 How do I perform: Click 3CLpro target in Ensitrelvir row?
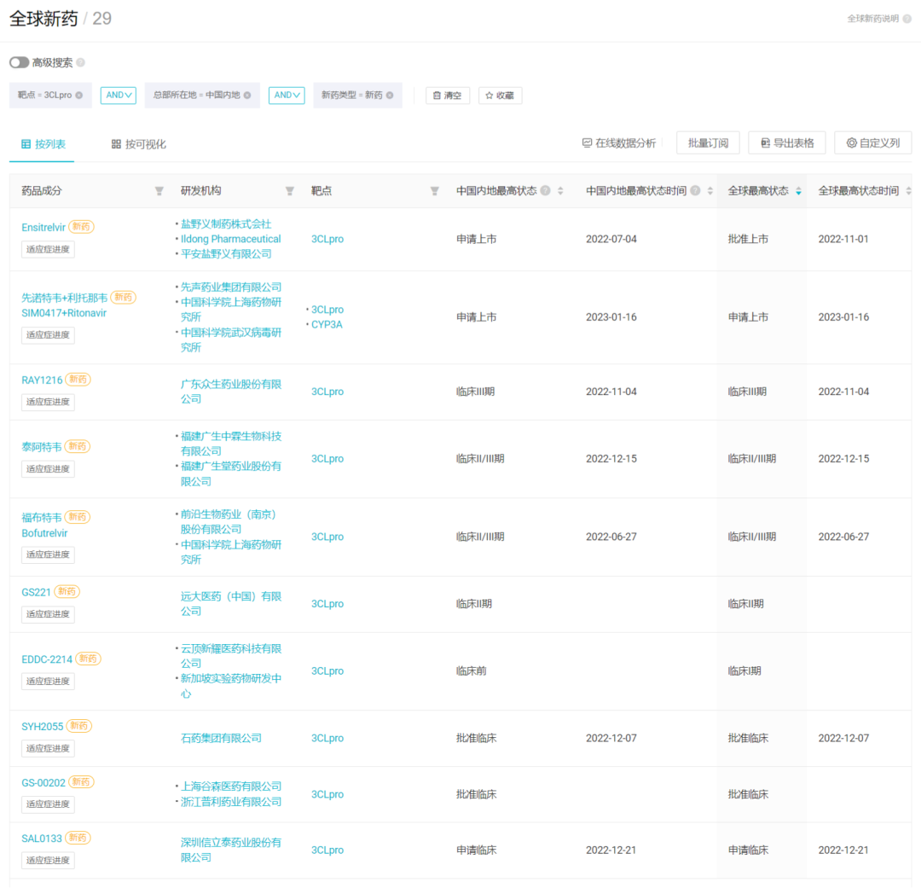[x=327, y=239]
